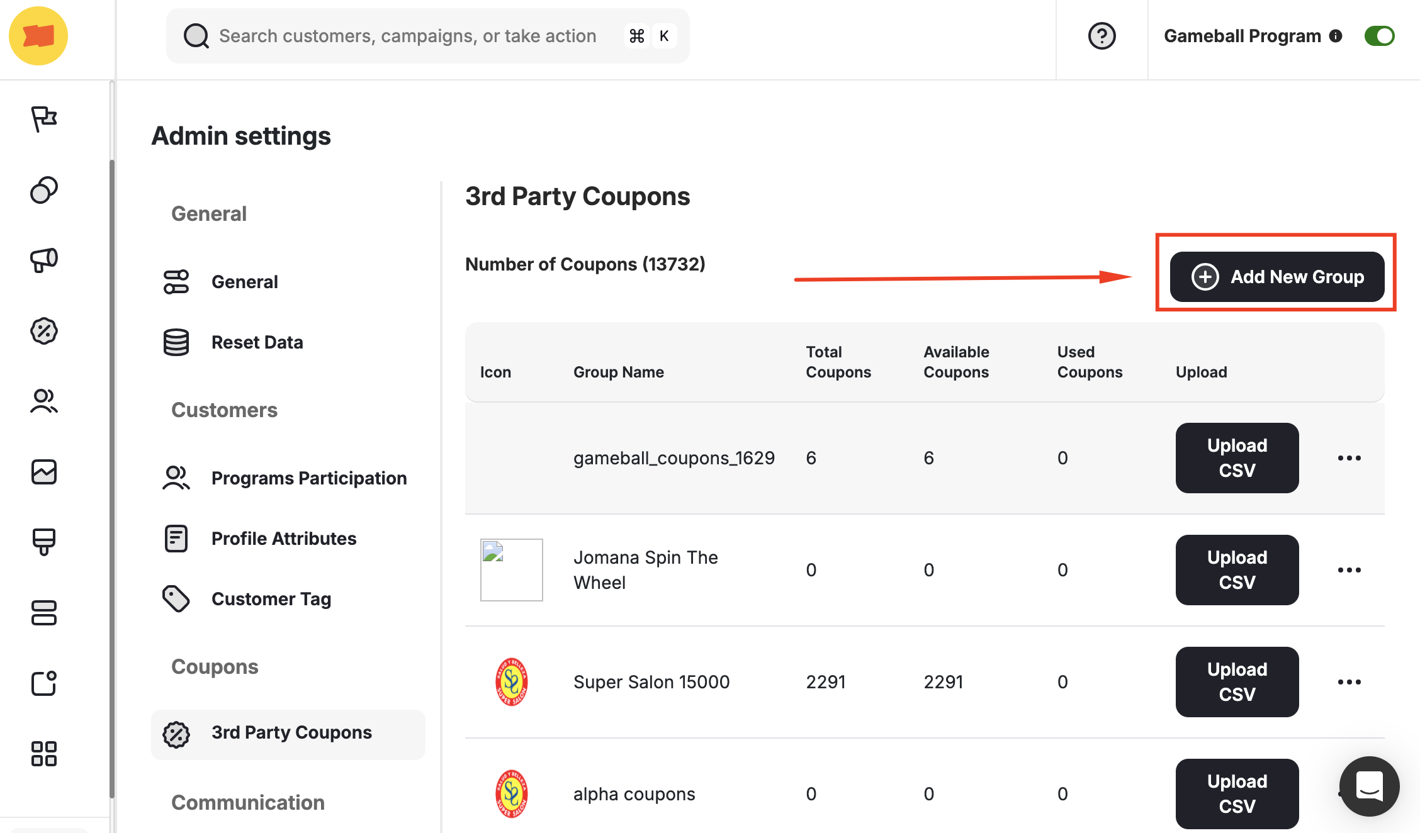
Task: Click the flag icon in left sidebar
Action: (x=43, y=118)
